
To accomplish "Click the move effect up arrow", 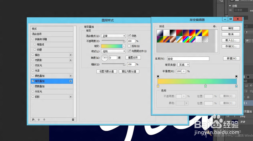I will [x=39, y=120].
